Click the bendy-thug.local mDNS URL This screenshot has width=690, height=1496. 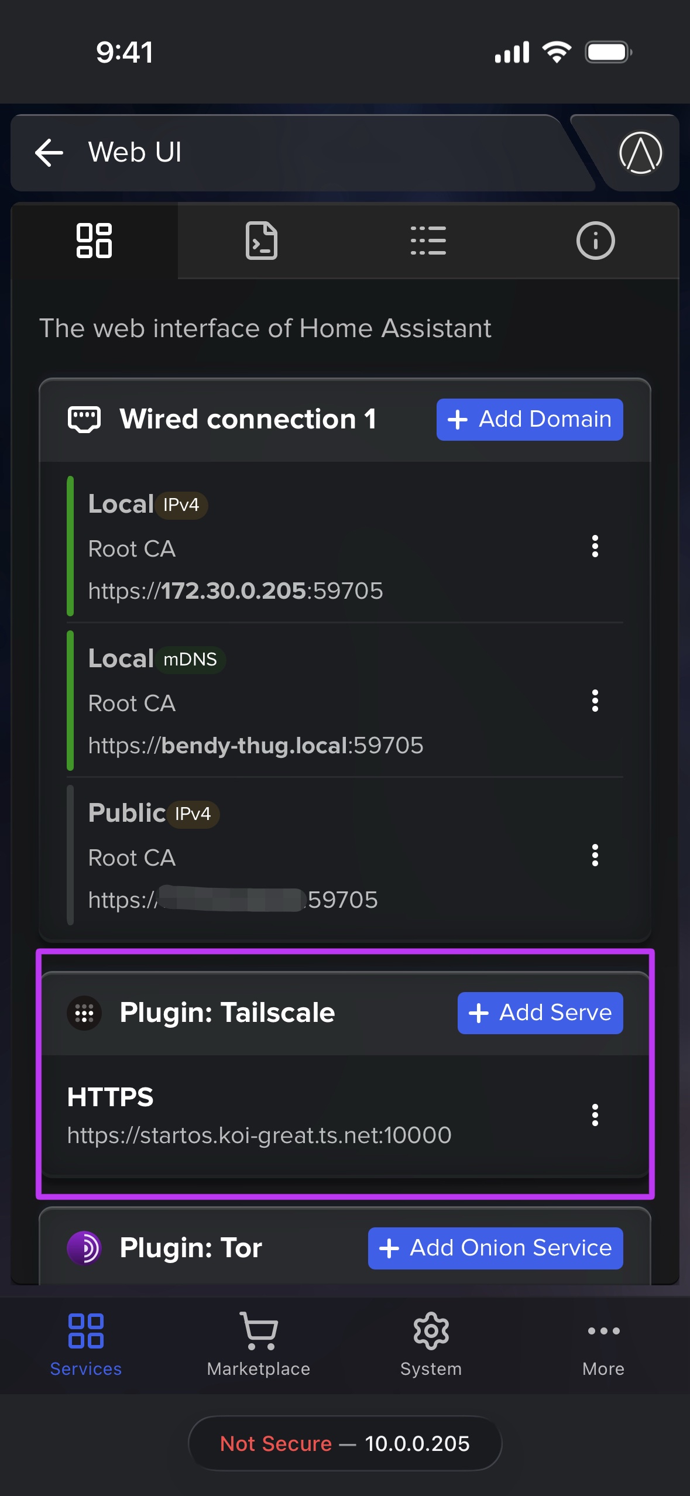click(x=255, y=746)
